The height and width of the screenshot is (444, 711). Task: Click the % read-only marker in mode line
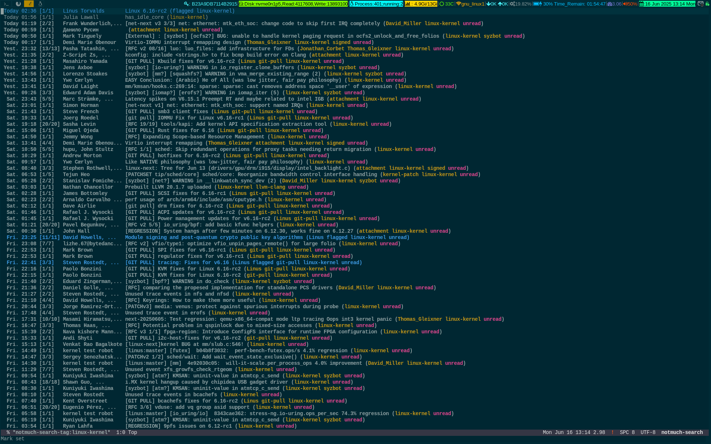point(8,432)
